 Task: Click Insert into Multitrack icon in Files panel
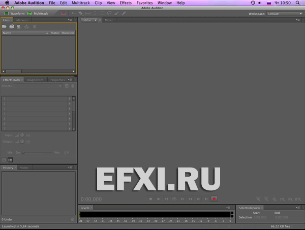point(26,26)
